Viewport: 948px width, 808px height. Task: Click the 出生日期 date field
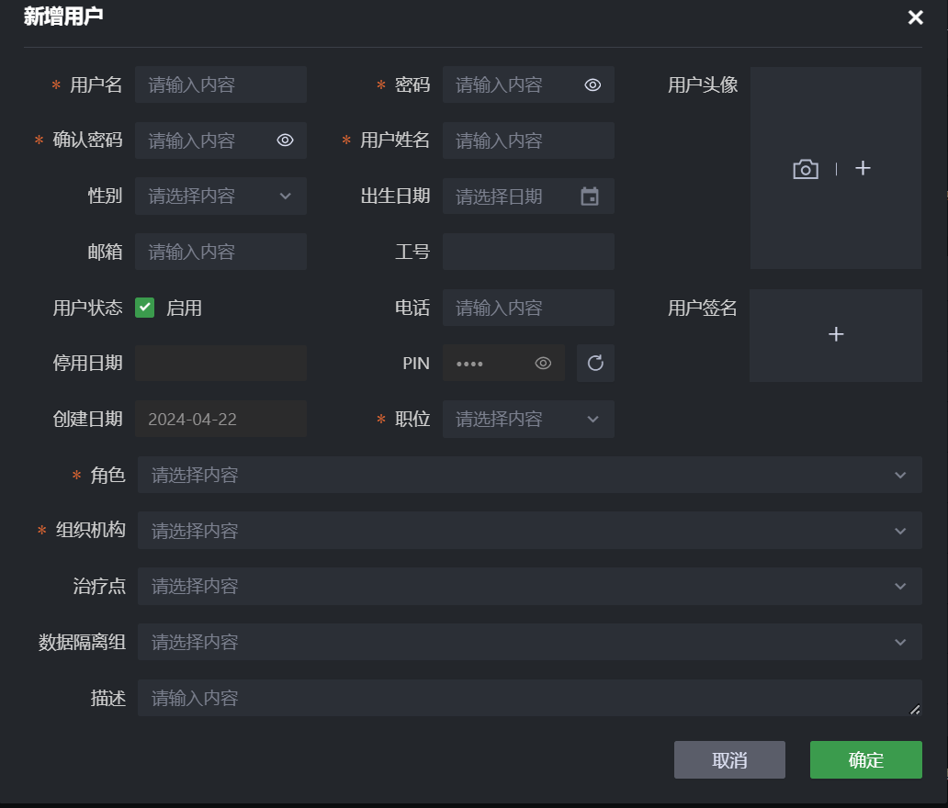(528, 196)
